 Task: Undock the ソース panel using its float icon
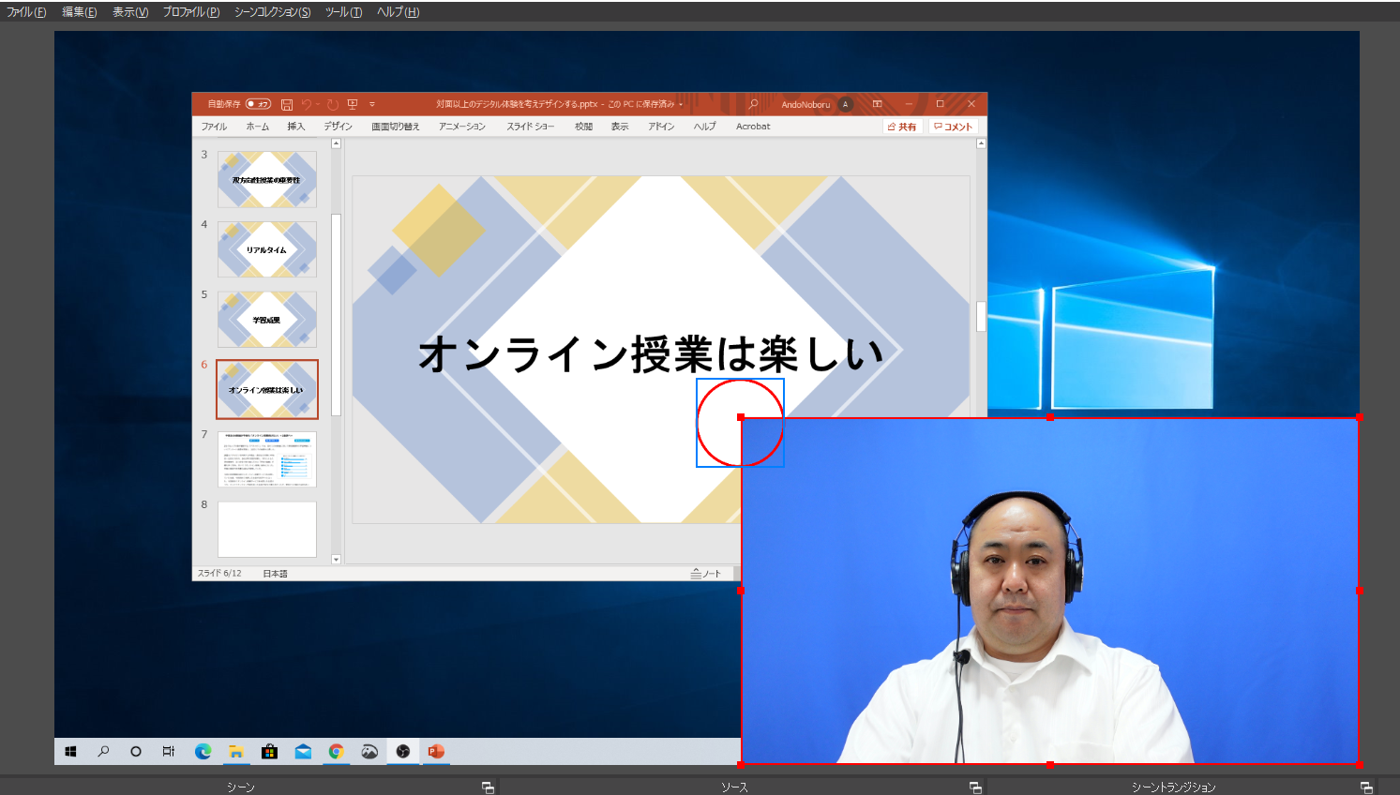975,787
